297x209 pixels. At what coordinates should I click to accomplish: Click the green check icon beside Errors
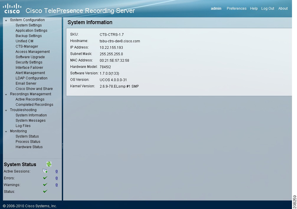click(45, 178)
